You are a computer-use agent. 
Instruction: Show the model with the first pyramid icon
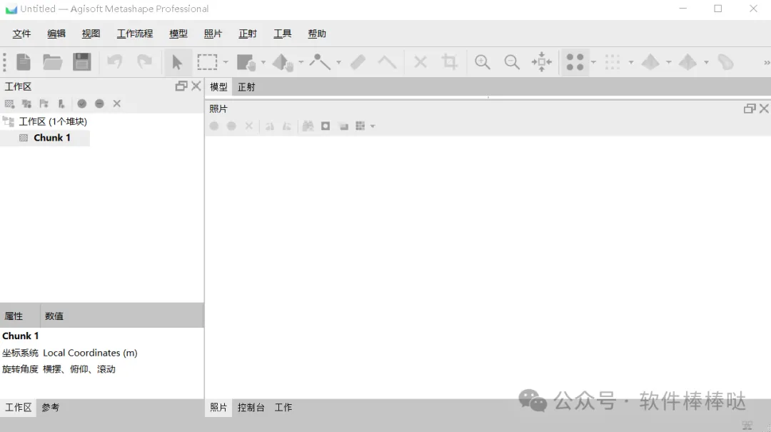[x=650, y=62]
